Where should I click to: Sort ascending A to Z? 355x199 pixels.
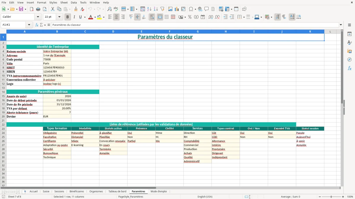coord(149,9)
